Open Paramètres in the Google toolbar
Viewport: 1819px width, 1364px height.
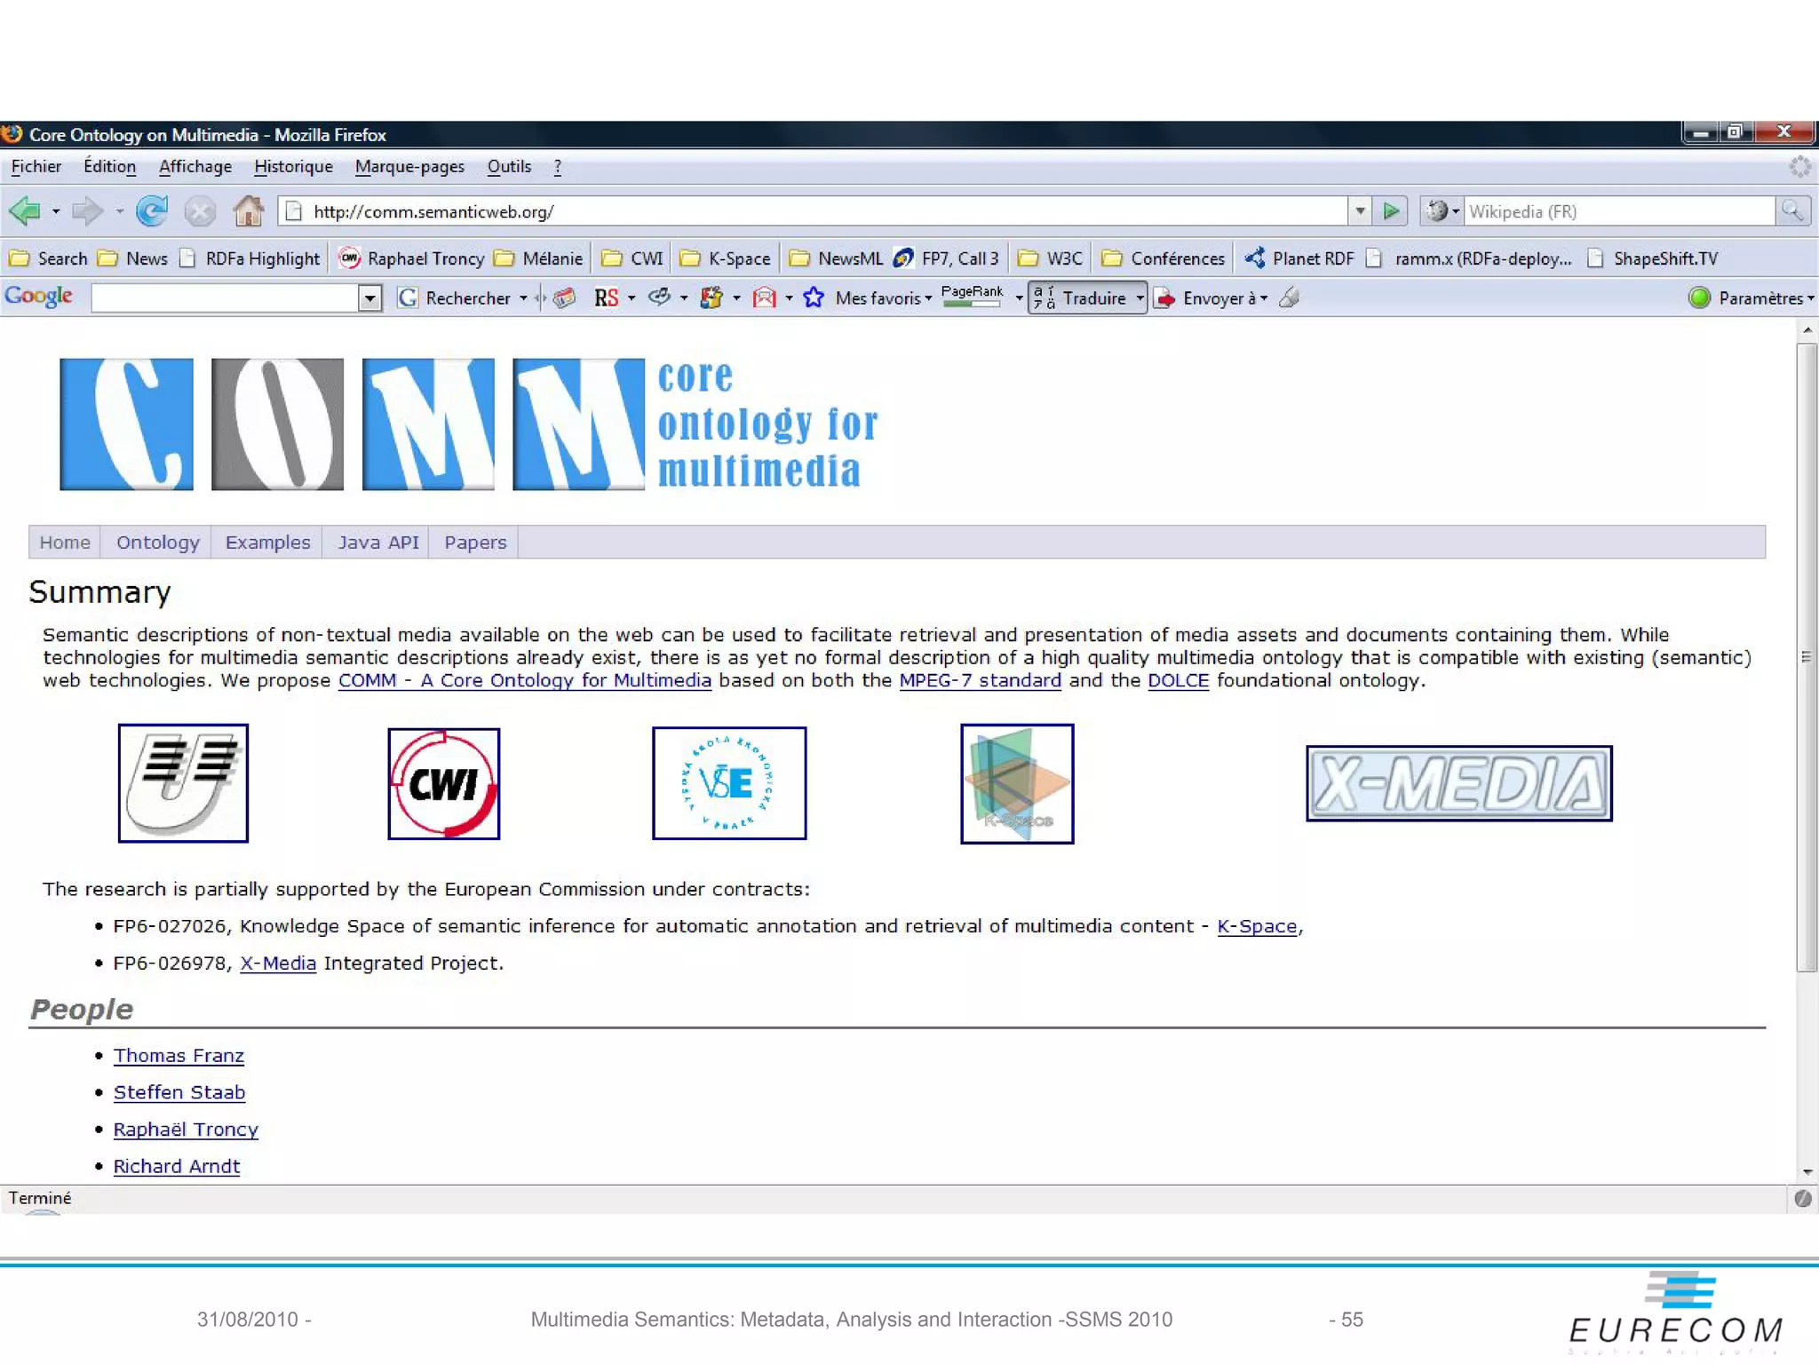point(1751,298)
